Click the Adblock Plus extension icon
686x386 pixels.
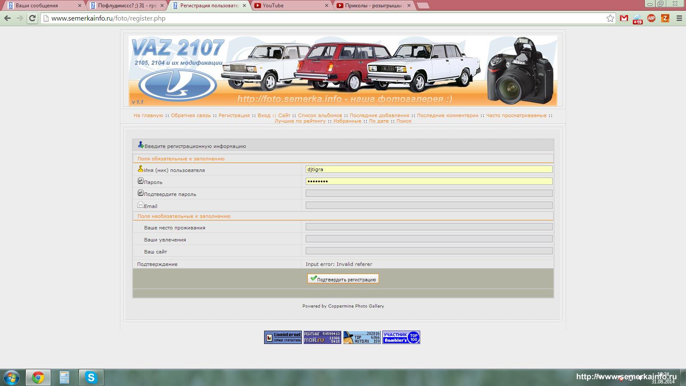(x=651, y=18)
